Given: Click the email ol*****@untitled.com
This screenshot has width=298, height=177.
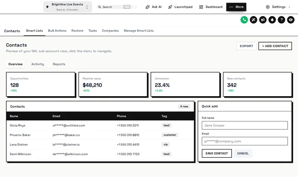Looking at the screenshot, I should (69, 126).
